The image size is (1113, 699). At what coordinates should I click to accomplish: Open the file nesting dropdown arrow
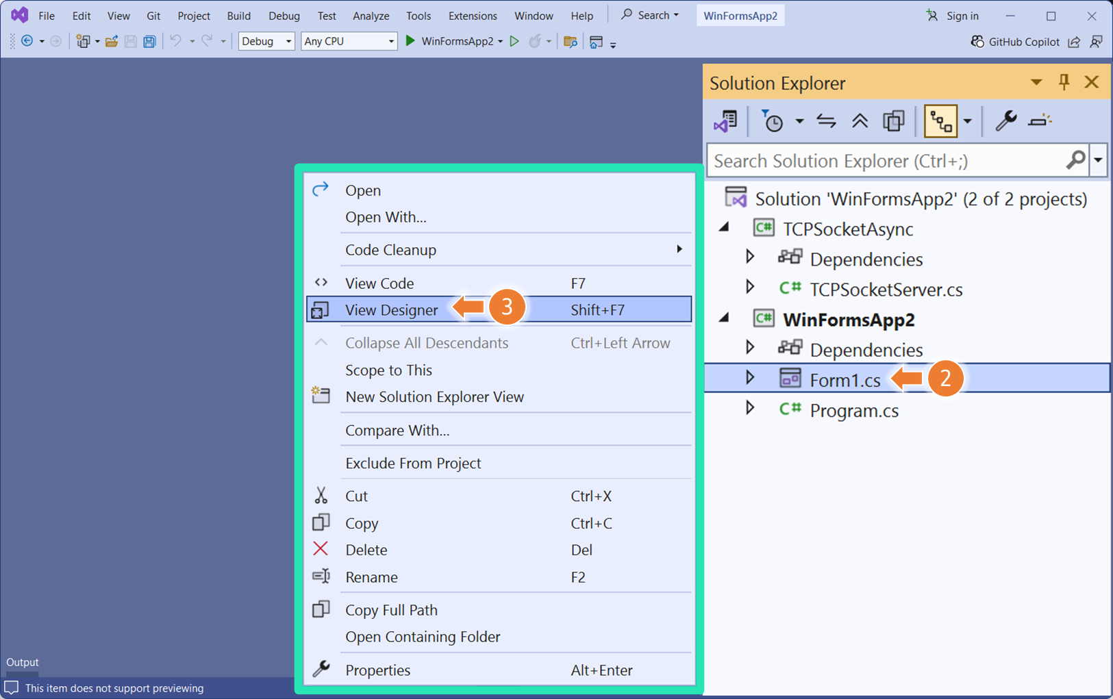pyautogui.click(x=967, y=121)
